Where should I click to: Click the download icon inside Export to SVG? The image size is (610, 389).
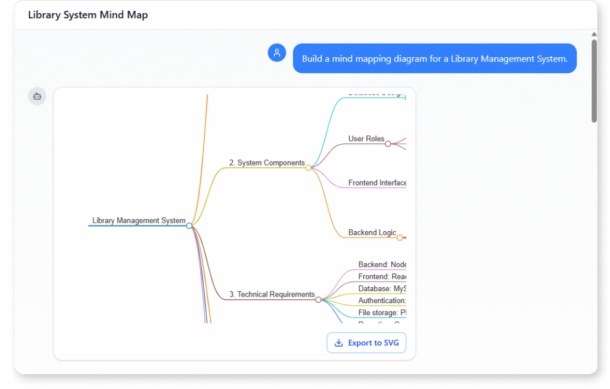[x=339, y=343]
